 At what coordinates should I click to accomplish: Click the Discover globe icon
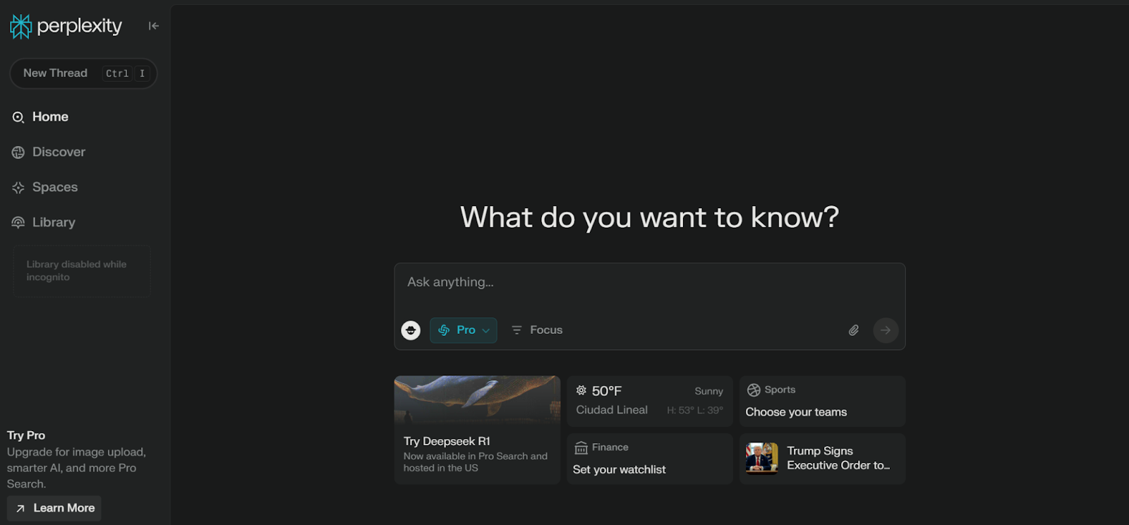[18, 152]
